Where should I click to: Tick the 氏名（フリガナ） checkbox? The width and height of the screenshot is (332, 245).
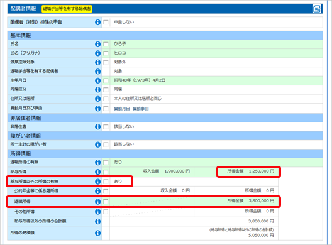[x=106, y=53]
